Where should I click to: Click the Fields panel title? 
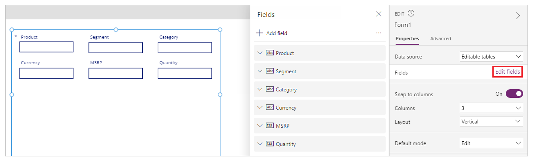click(266, 14)
